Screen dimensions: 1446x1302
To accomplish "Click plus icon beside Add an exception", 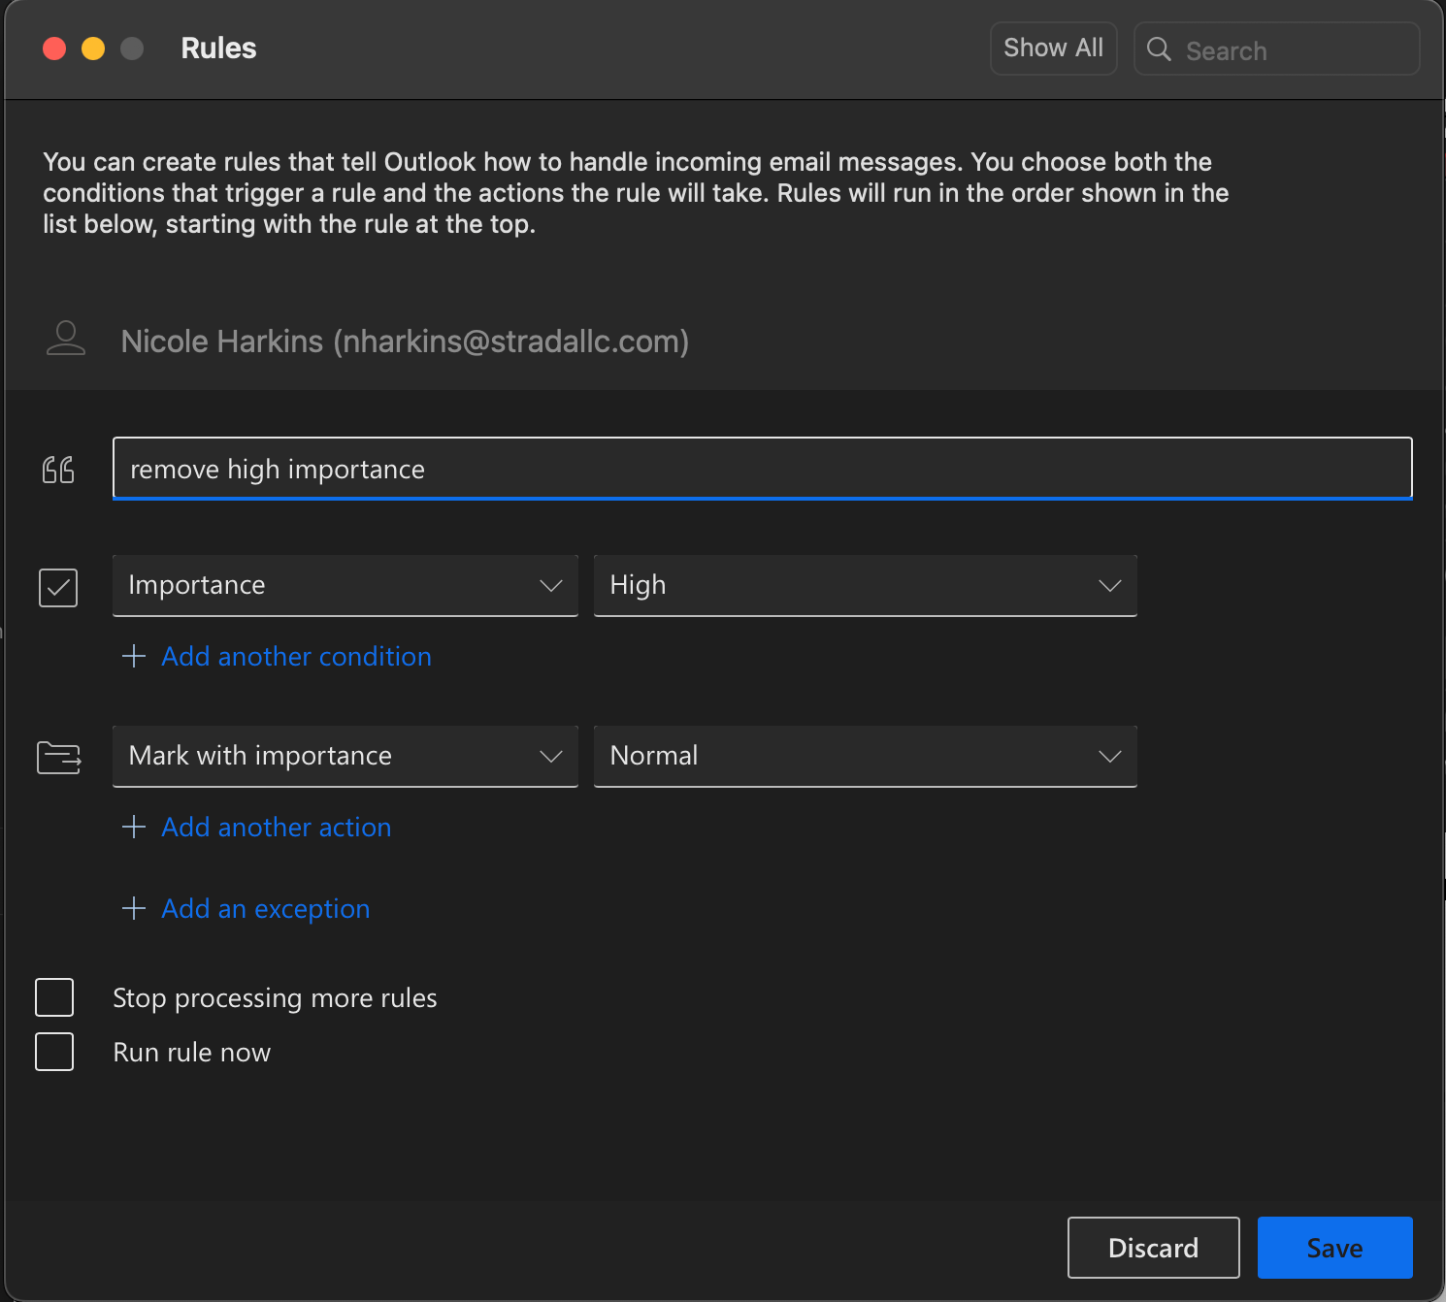I will (134, 909).
